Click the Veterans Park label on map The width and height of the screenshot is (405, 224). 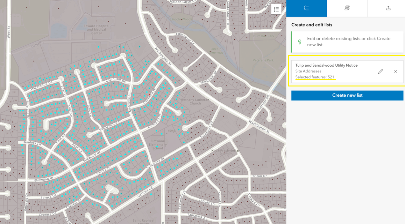pos(263,60)
